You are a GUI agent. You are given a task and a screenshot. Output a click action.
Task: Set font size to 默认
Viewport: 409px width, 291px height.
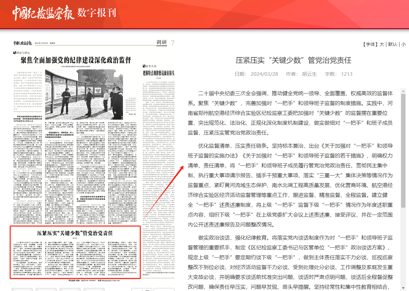click(393, 44)
